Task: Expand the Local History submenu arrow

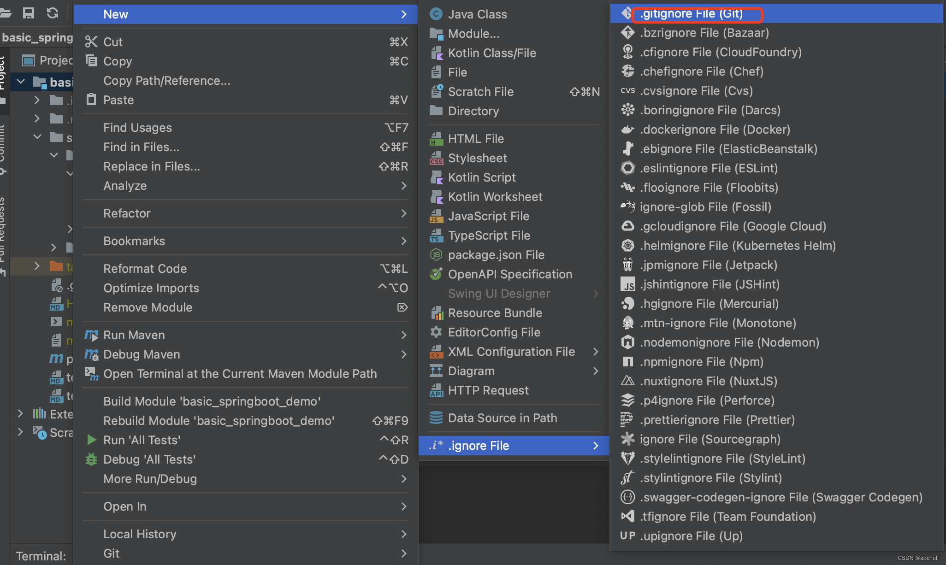Action: (404, 534)
